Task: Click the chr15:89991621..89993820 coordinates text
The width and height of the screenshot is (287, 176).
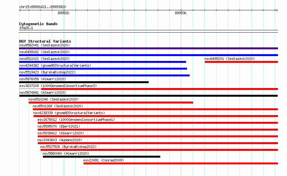Action: coord(43,7)
